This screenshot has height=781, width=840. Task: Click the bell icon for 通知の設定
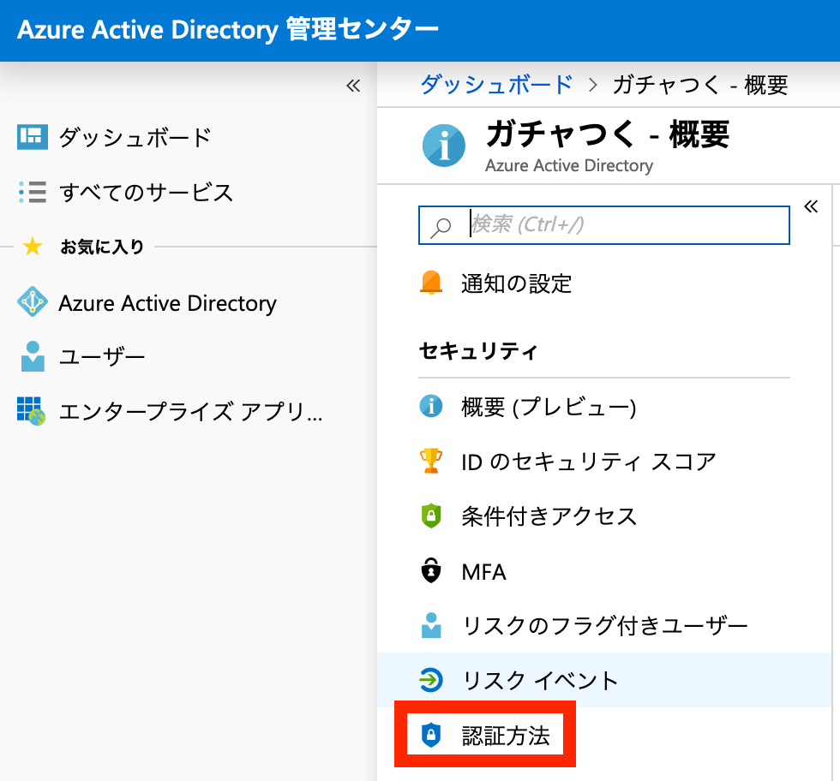(430, 283)
